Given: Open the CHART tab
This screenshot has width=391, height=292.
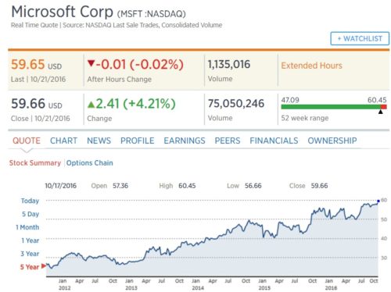Looking at the screenshot, I should pos(63,141).
